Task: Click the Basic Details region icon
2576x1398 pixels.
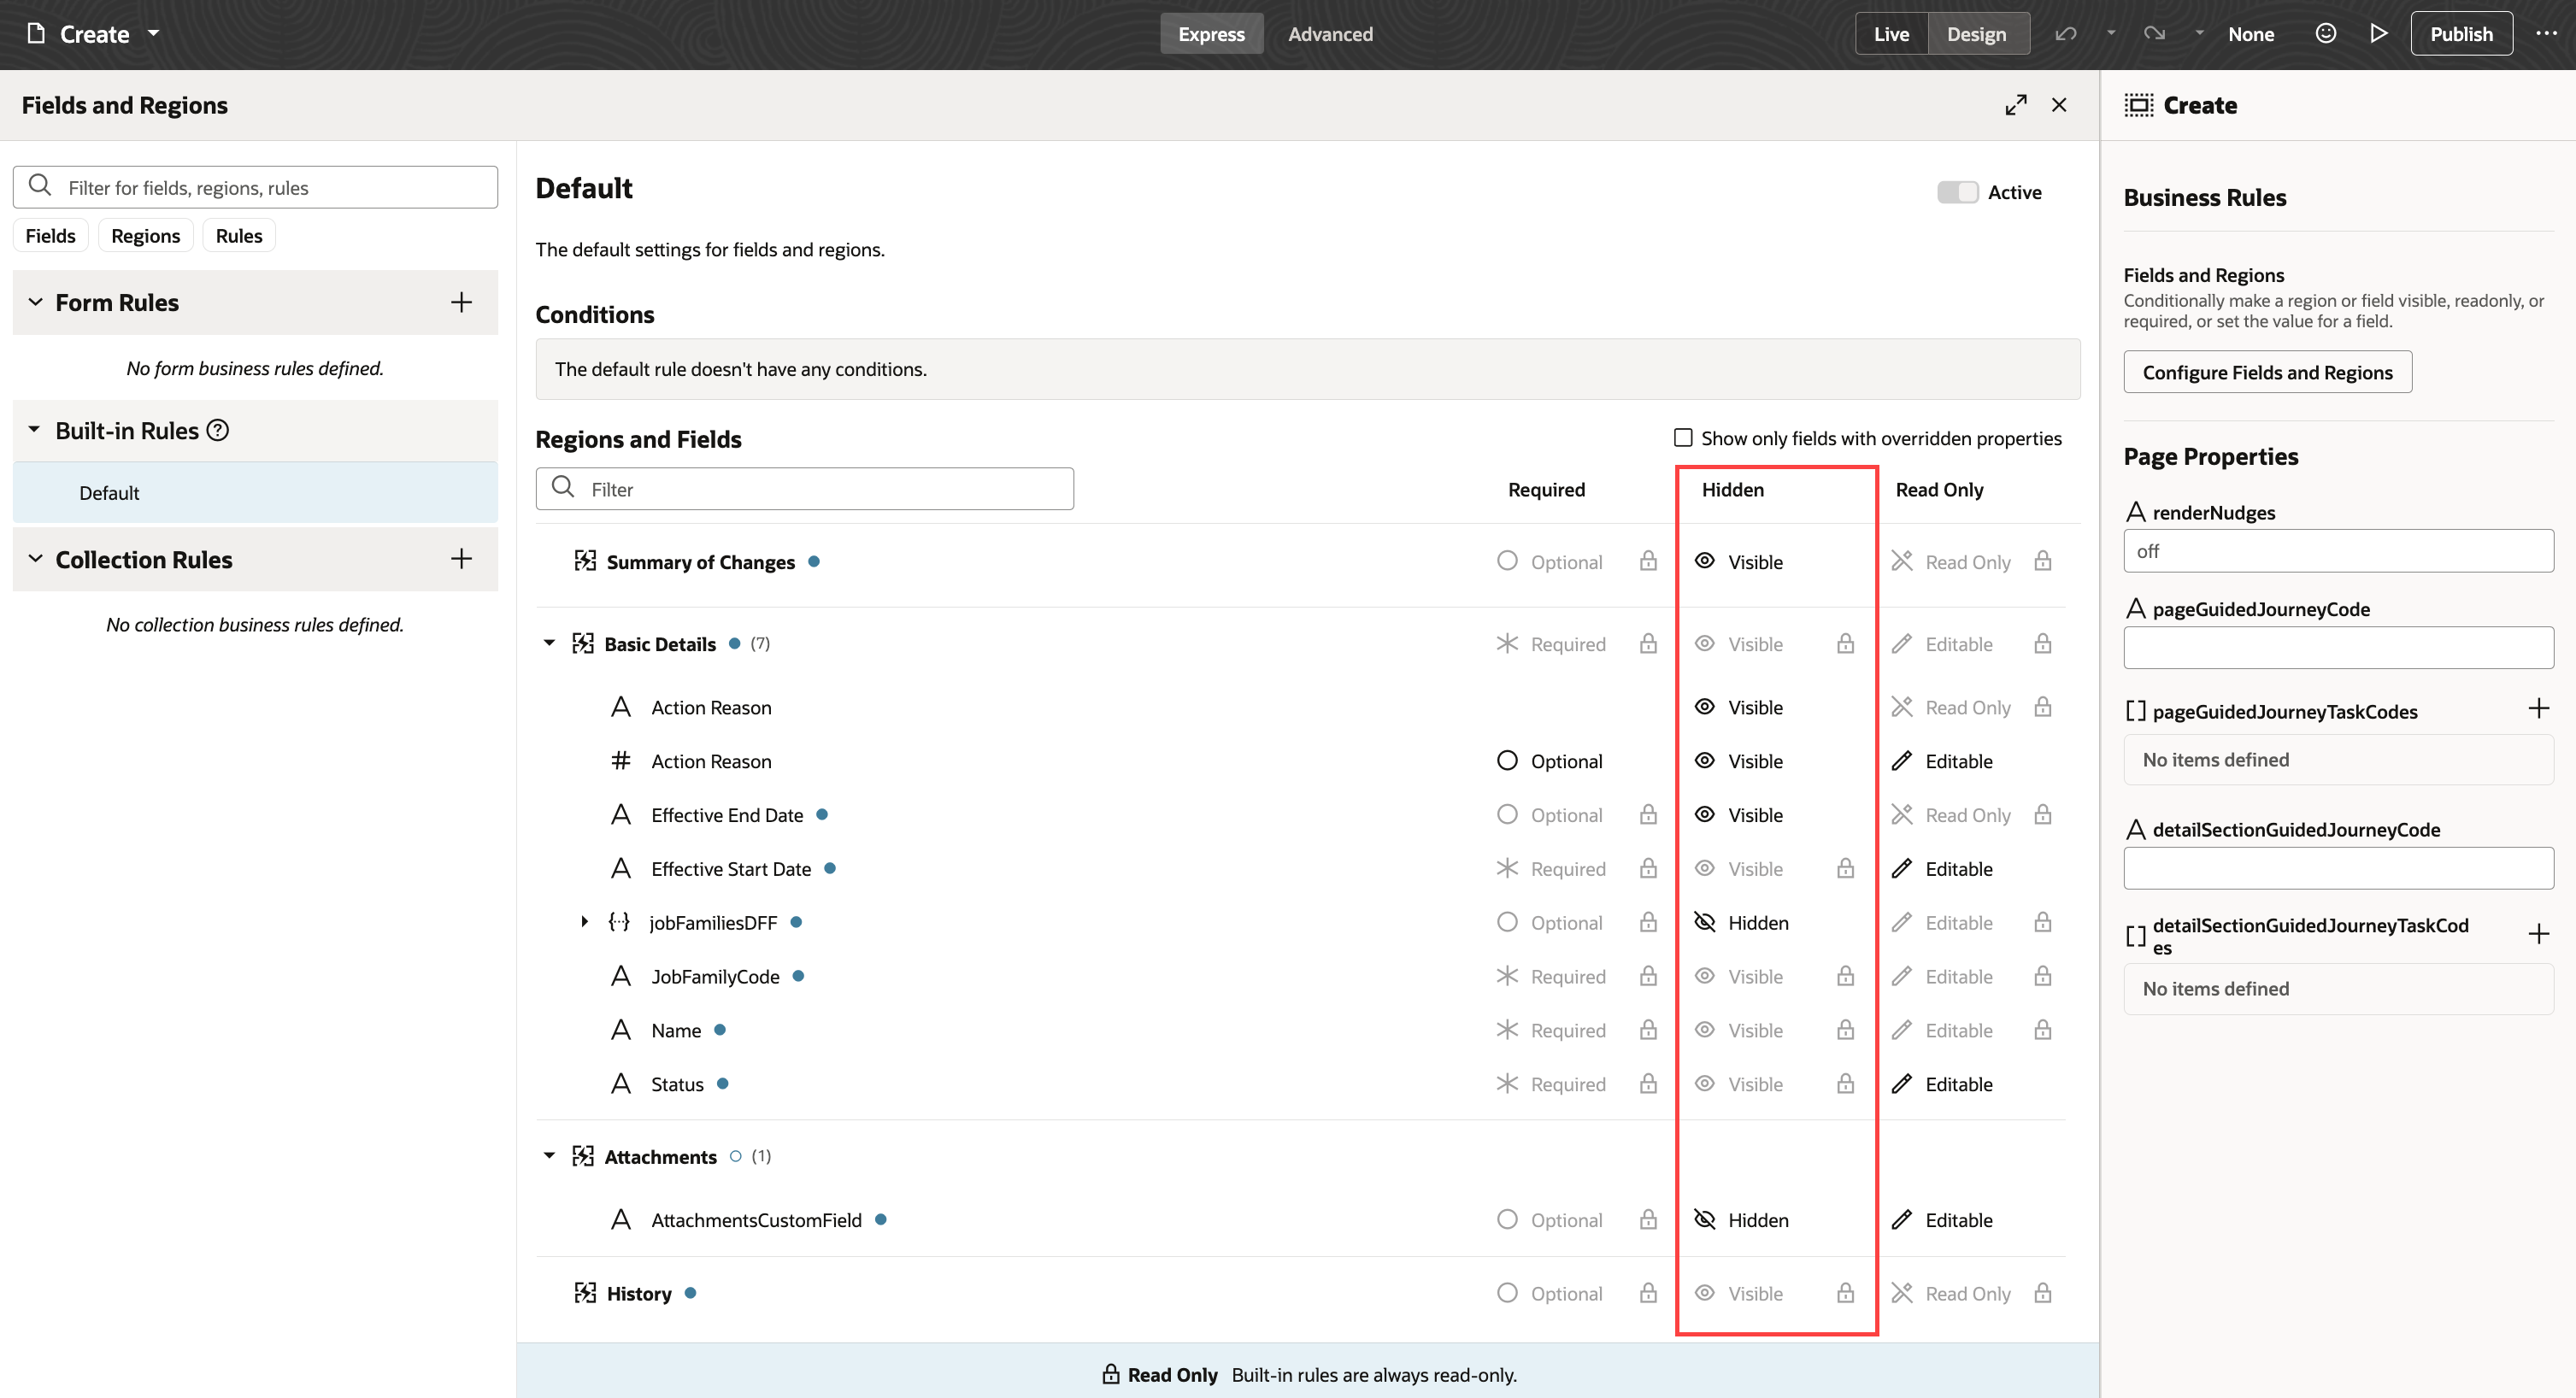Action: [583, 643]
